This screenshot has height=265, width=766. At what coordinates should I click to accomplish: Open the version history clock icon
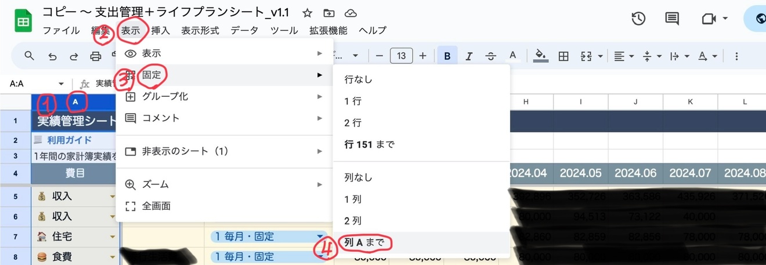click(638, 19)
